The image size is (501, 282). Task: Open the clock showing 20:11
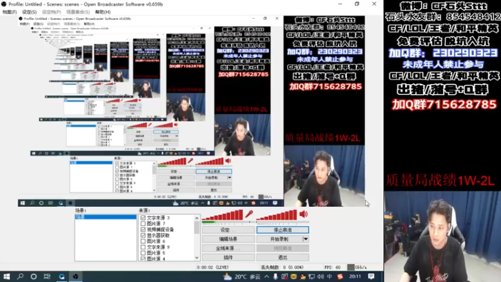pyautogui.click(x=355, y=276)
